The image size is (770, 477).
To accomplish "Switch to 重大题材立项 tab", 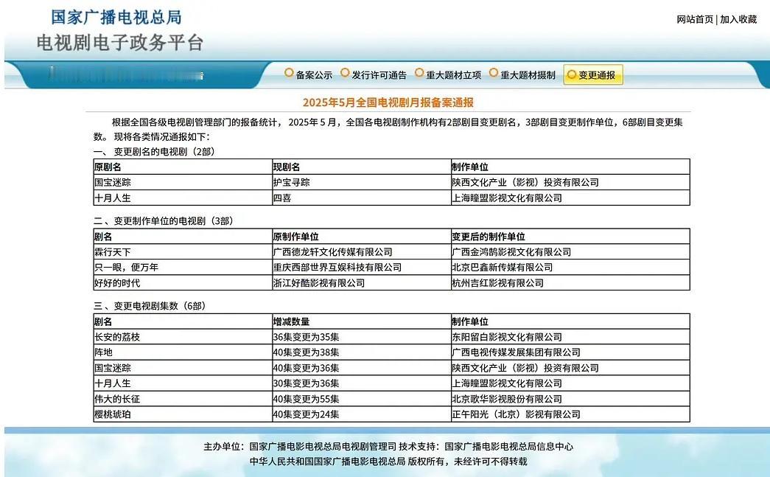I will click(x=453, y=75).
